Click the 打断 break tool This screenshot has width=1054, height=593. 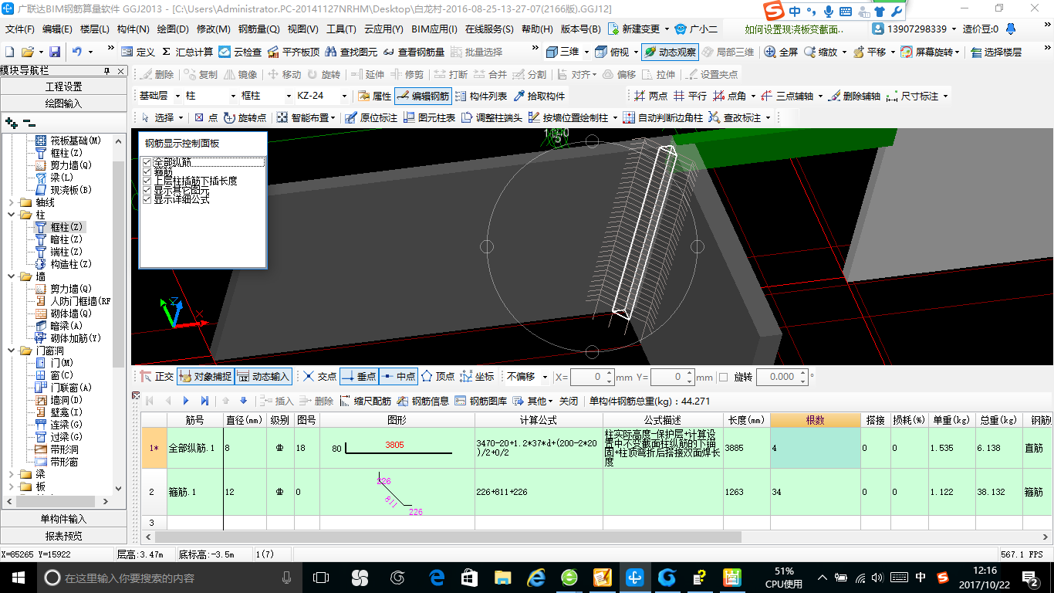(451, 75)
